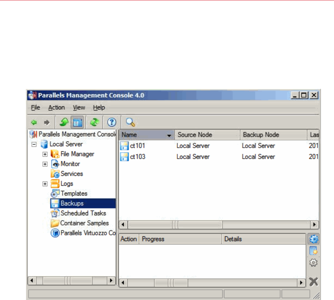Click the Local Server computer icon
The width and height of the screenshot is (334, 300).
pos(44,144)
